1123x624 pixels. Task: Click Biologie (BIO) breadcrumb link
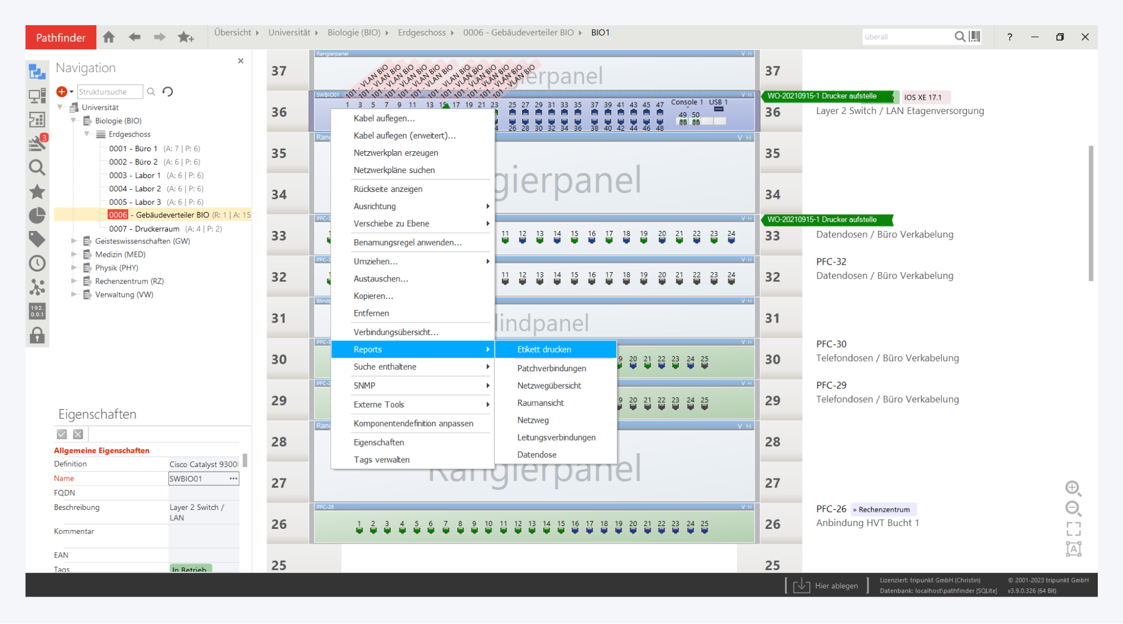tap(354, 33)
